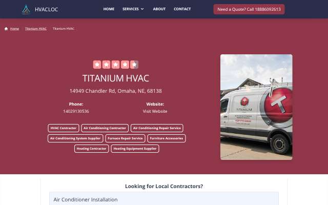328x205 pixels.
Task: Select the Furniture Accessories tag
Action: 167,138
